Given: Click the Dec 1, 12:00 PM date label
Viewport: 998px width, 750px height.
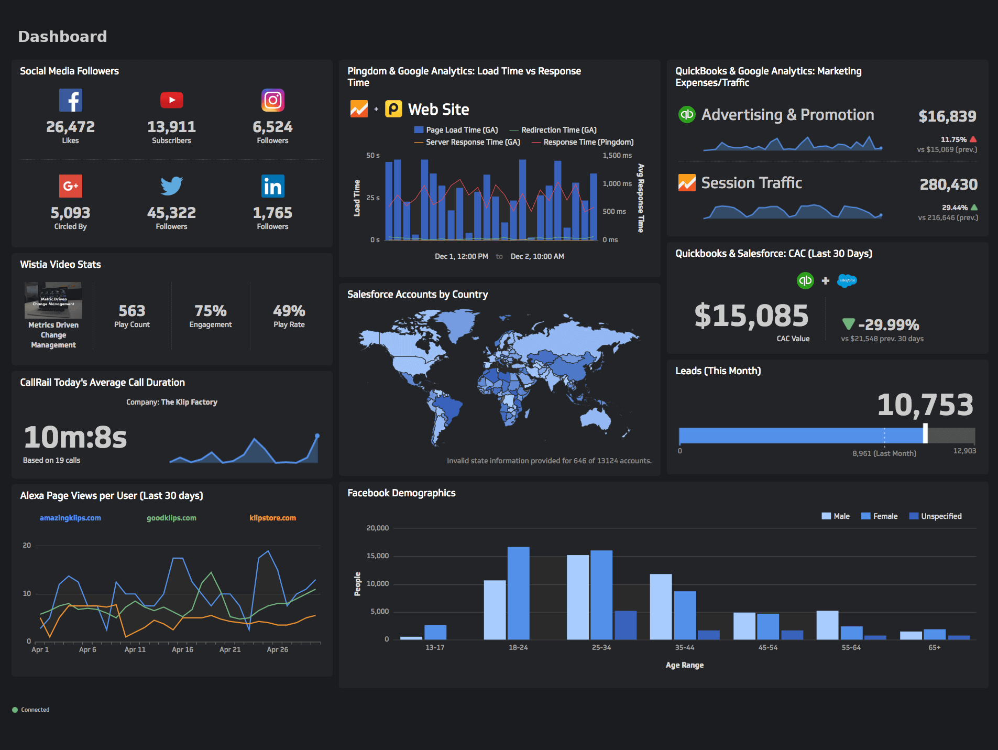Looking at the screenshot, I should pyautogui.click(x=462, y=256).
